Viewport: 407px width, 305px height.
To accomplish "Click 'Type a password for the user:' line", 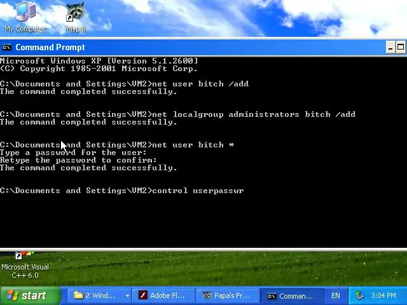I will pos(73,152).
